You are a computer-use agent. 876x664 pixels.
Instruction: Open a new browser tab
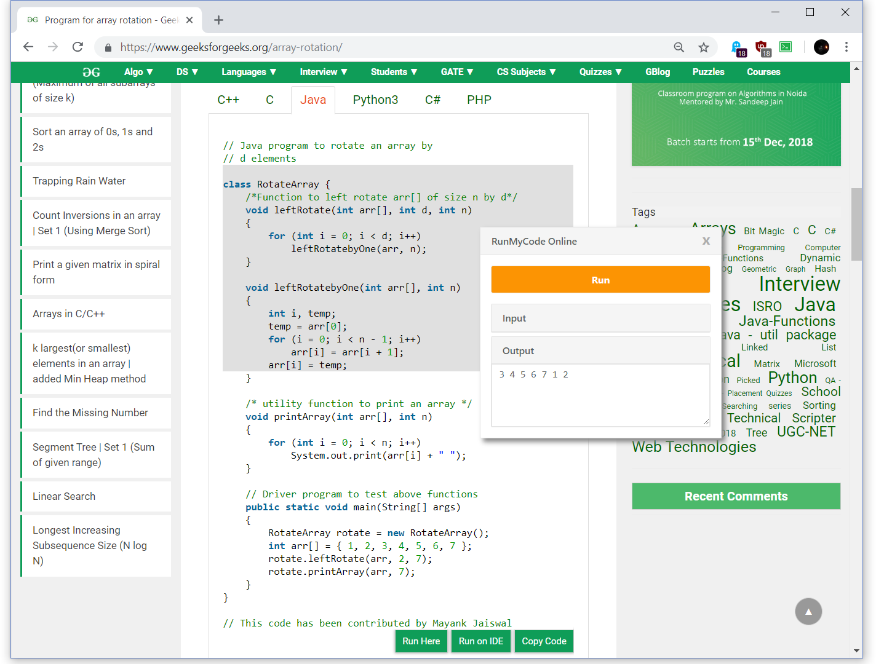218,20
